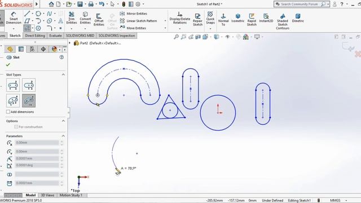Image resolution: width=361 pixels, height=203 pixels.
Task: Click the Offset Entities tool
Action: 99,19
